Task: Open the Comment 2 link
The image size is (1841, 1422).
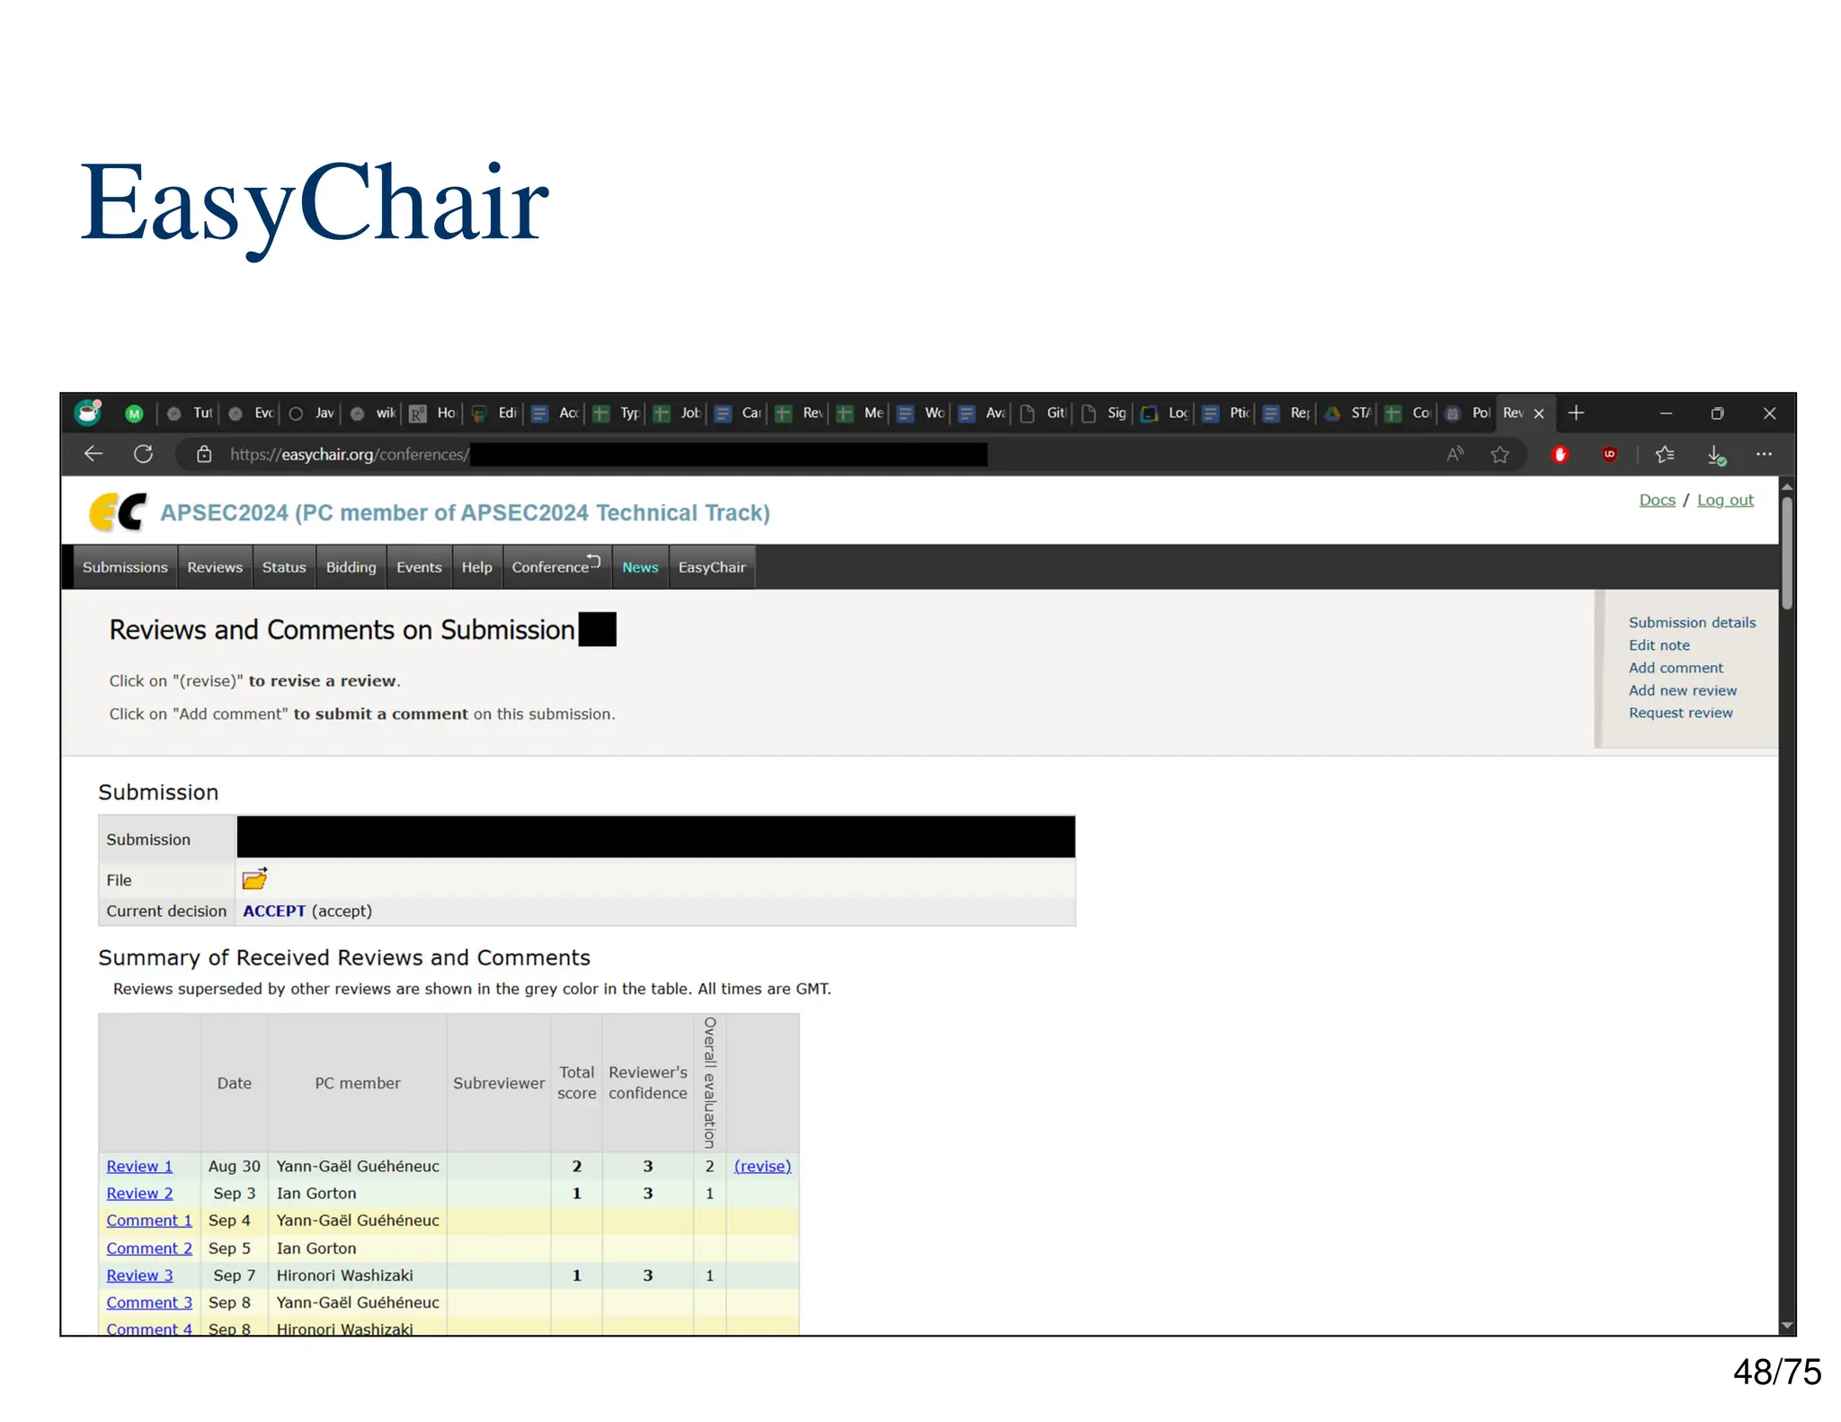Action: click(149, 1248)
